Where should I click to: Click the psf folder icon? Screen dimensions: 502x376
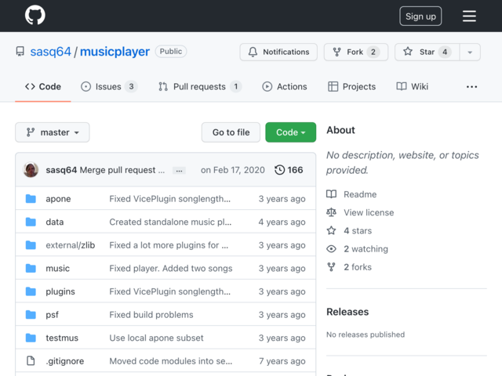(x=31, y=314)
